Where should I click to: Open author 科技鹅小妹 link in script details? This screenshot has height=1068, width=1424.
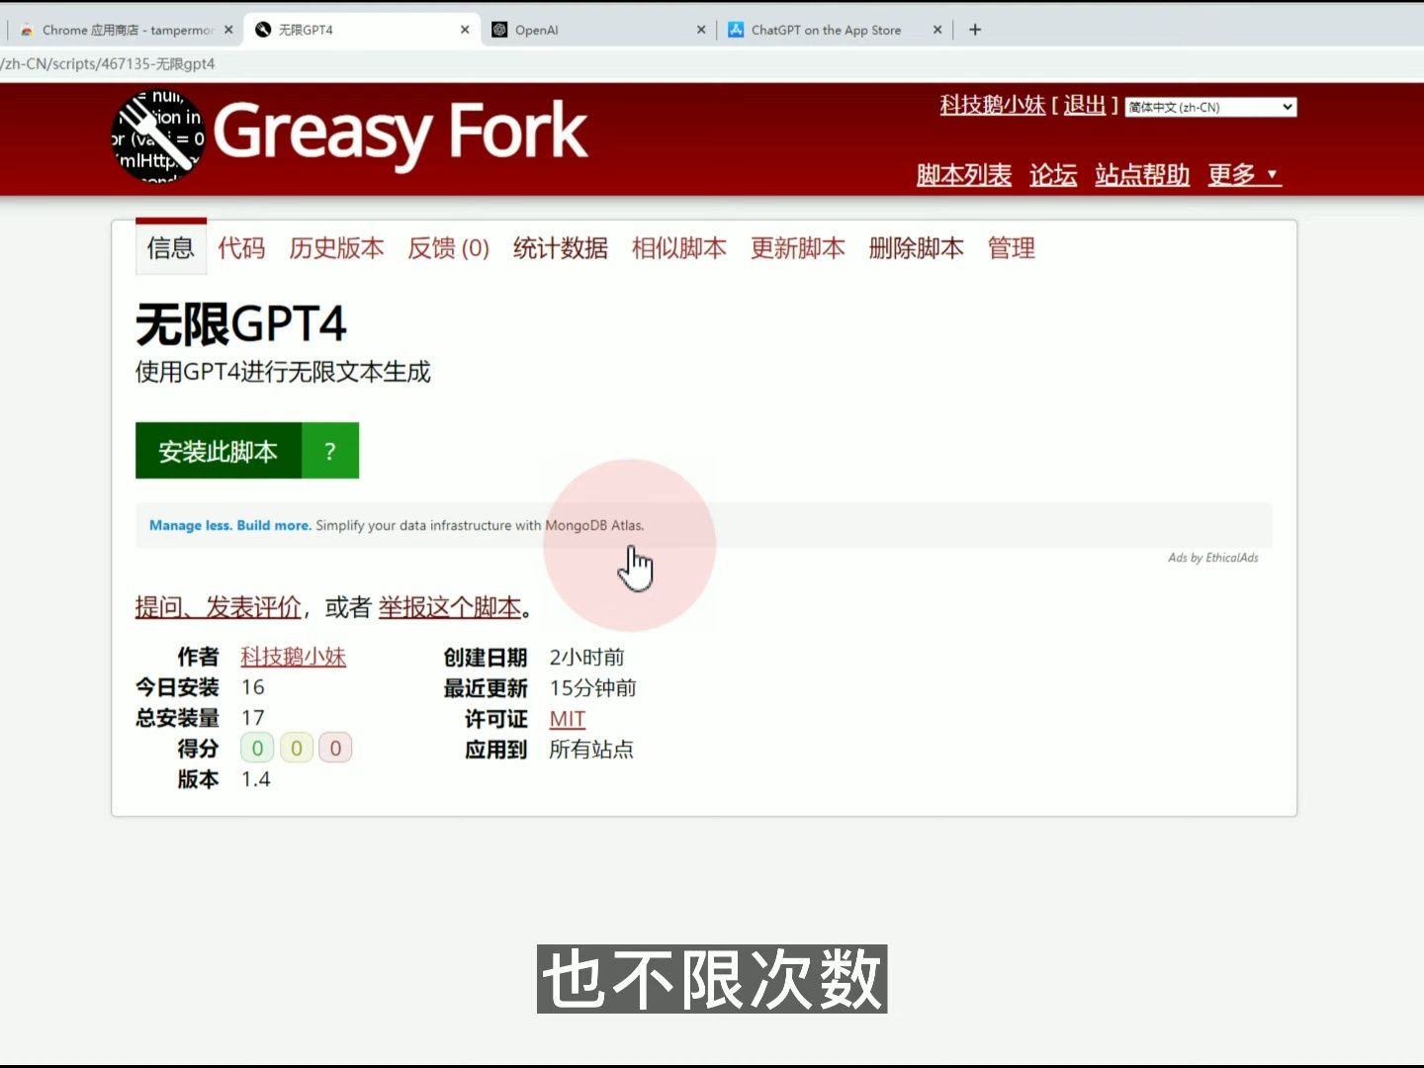point(293,657)
